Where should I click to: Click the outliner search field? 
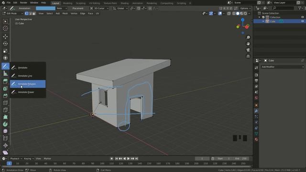(283, 8)
